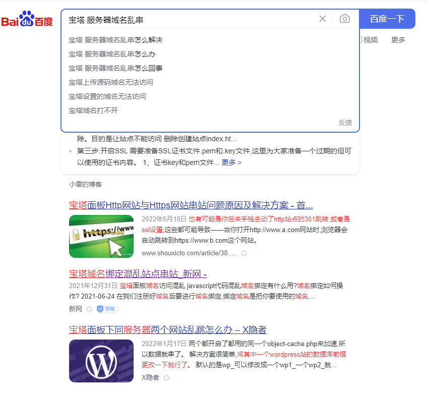This screenshot has height=393, width=428.
Task: Click the 保障 shield badge
Action: 107,309
